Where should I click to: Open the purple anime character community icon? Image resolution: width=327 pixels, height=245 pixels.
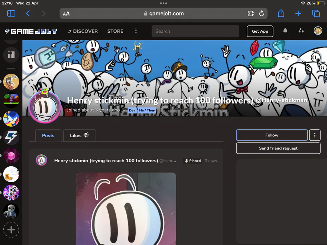pos(11,193)
